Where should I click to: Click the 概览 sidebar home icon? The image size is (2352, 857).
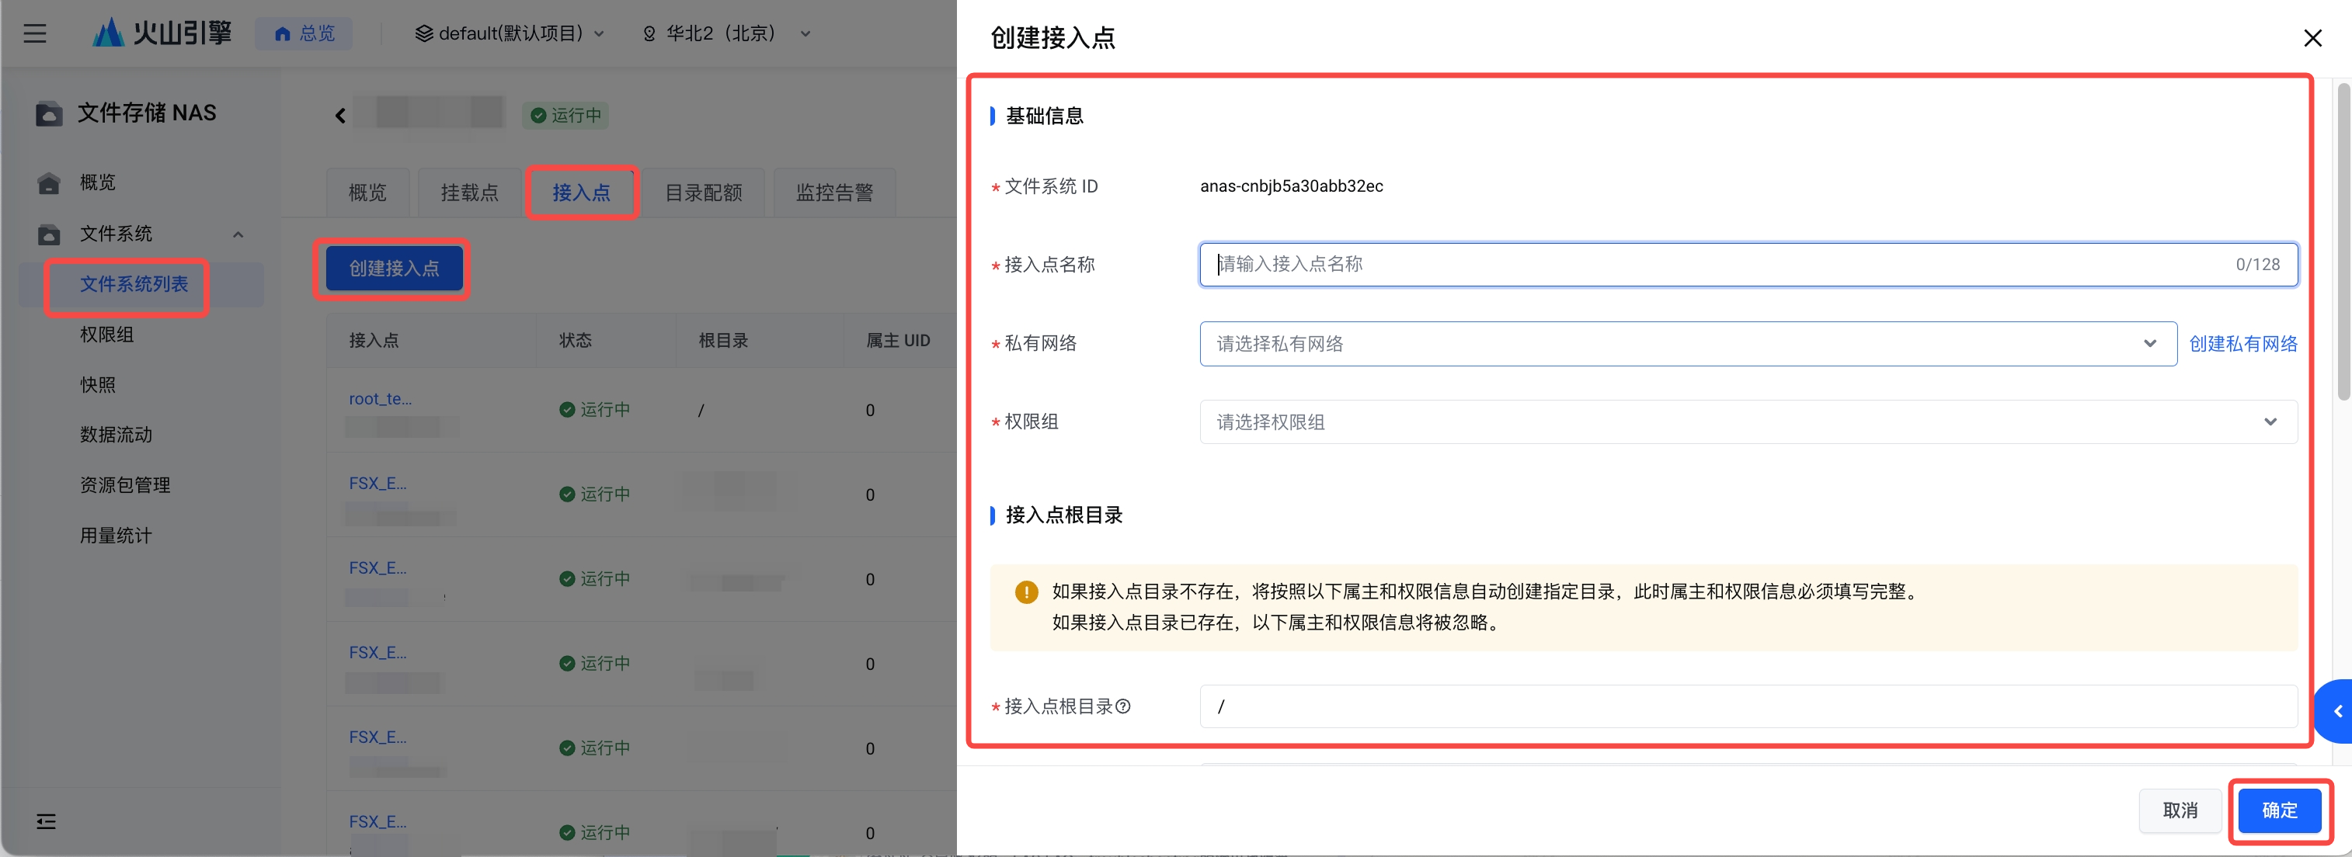pyautogui.click(x=48, y=182)
